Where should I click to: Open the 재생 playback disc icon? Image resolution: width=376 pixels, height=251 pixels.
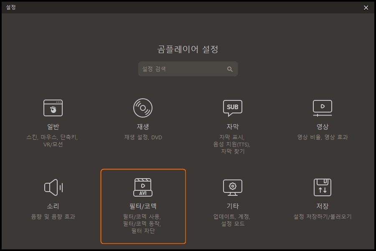pos(143,108)
